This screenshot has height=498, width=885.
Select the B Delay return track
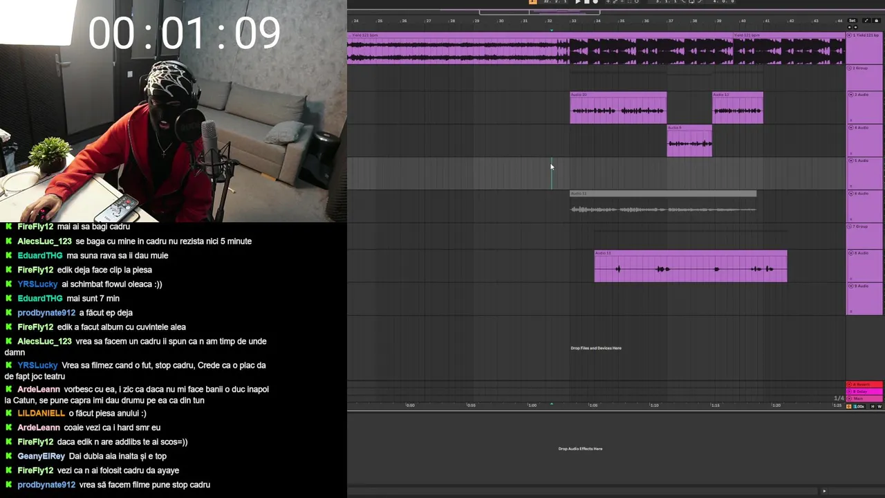point(864,391)
